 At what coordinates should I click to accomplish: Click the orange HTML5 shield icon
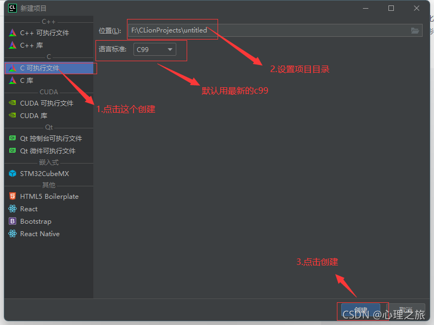12,196
